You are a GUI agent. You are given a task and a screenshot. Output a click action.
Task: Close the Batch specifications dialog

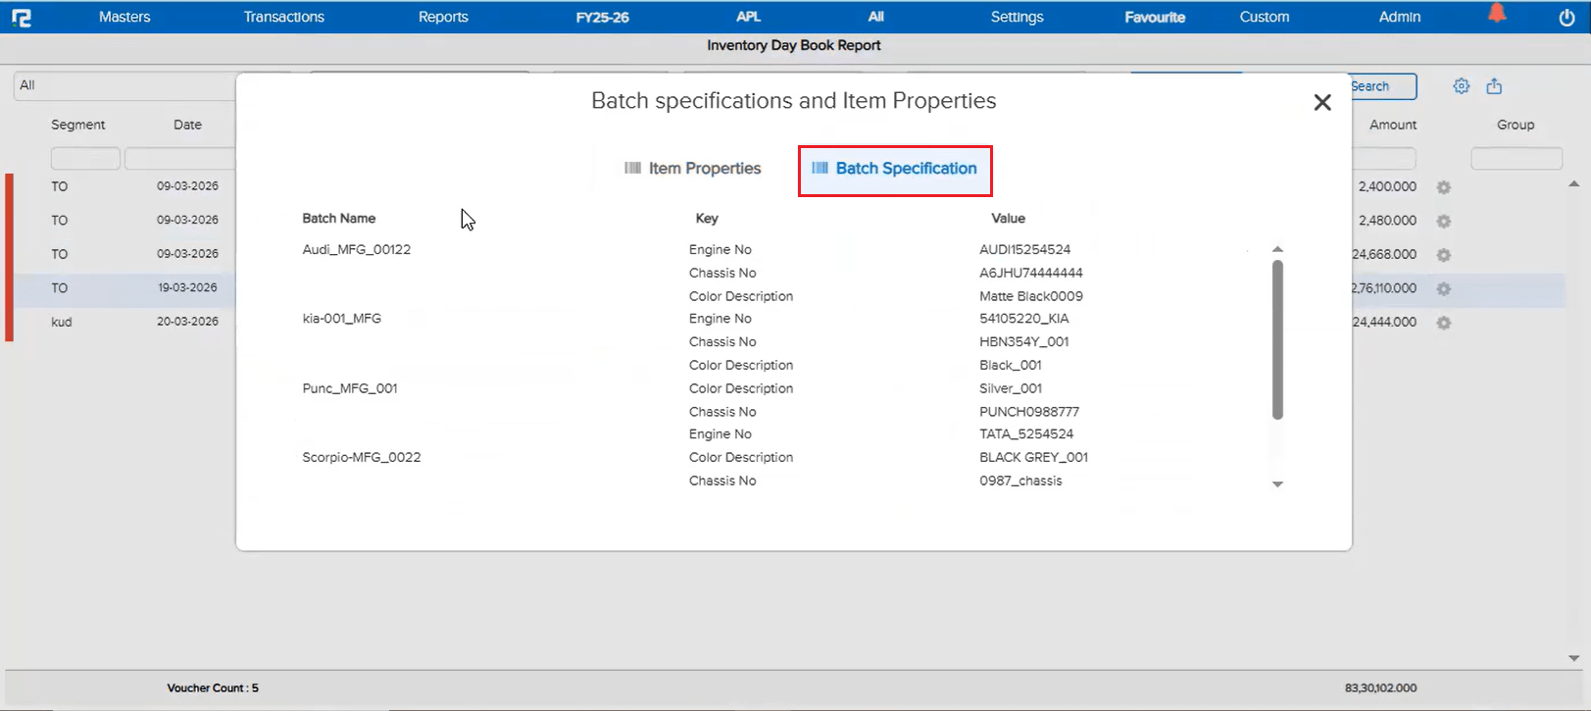pyautogui.click(x=1321, y=103)
